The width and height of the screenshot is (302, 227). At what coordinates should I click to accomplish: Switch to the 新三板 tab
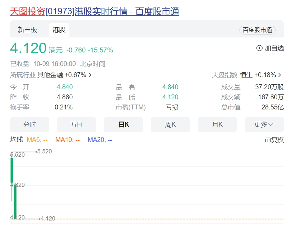27,30
